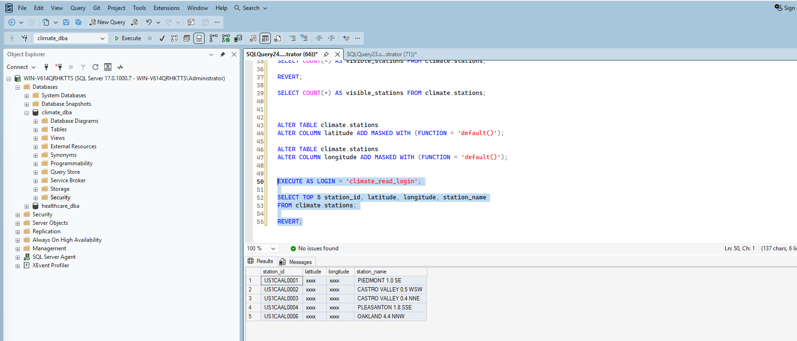
Task: Connect Object Explorer using the plug icon
Action: pyautogui.click(x=46, y=67)
